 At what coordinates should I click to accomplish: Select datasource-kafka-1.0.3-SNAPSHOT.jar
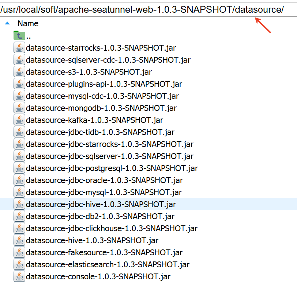pos(94,120)
